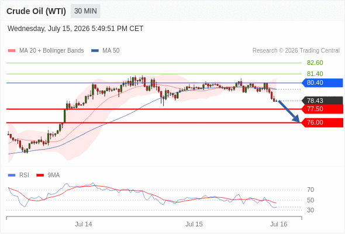Click the red 76.00 support price tag
The height and width of the screenshot is (234, 345).
click(322, 123)
